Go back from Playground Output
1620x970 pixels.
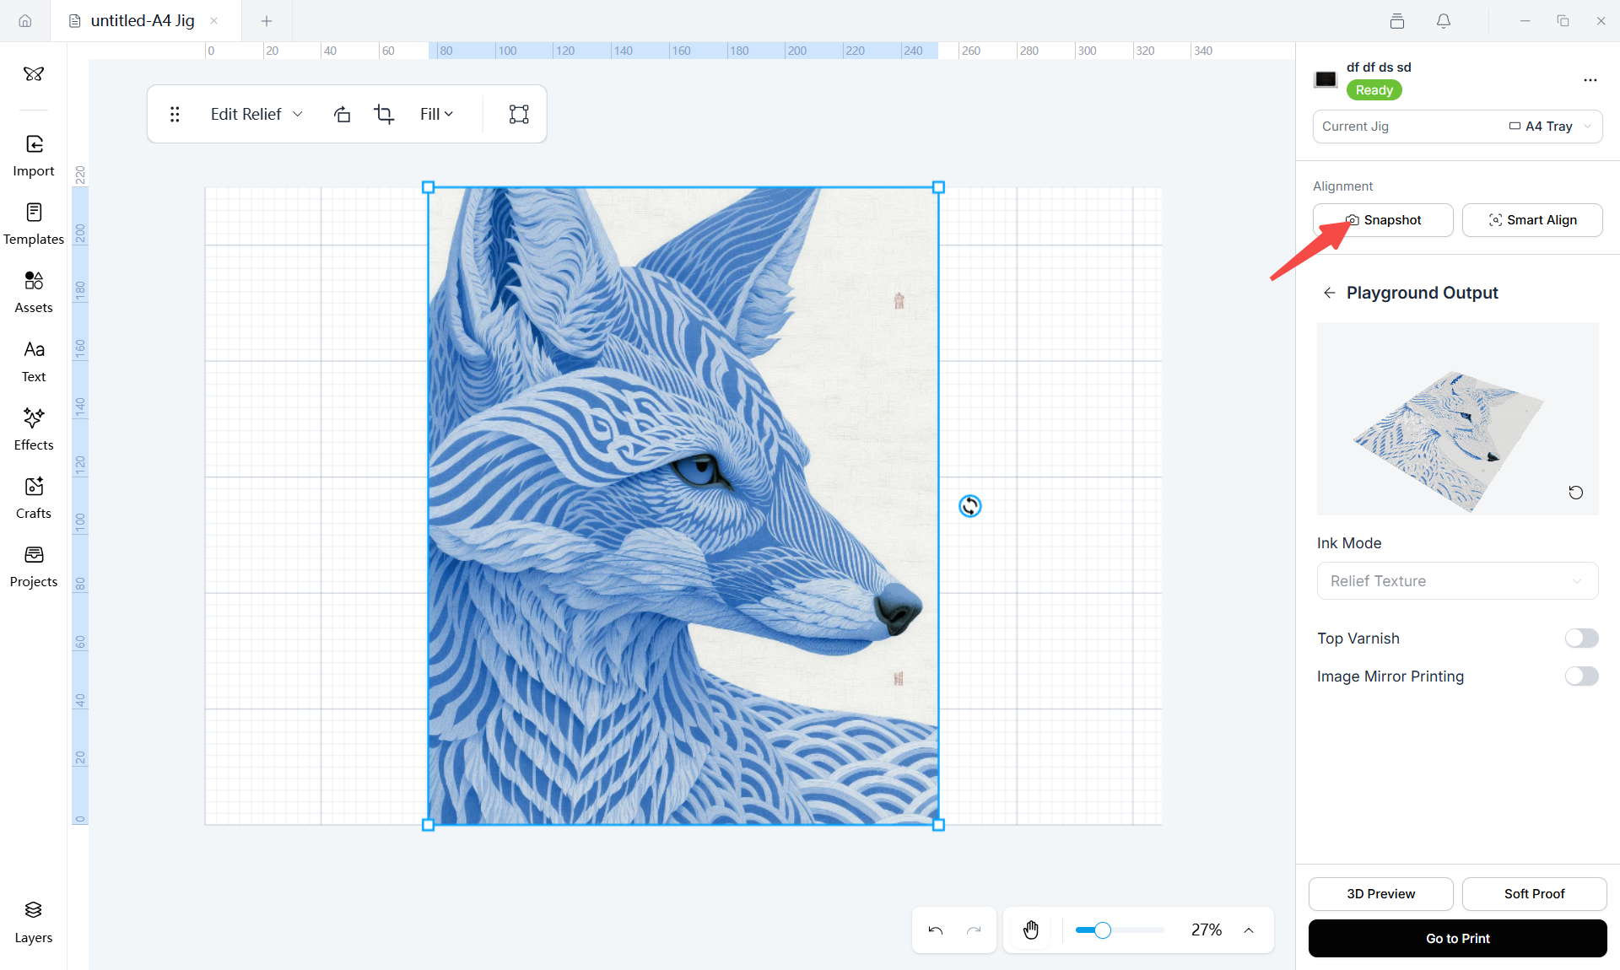1330,293
